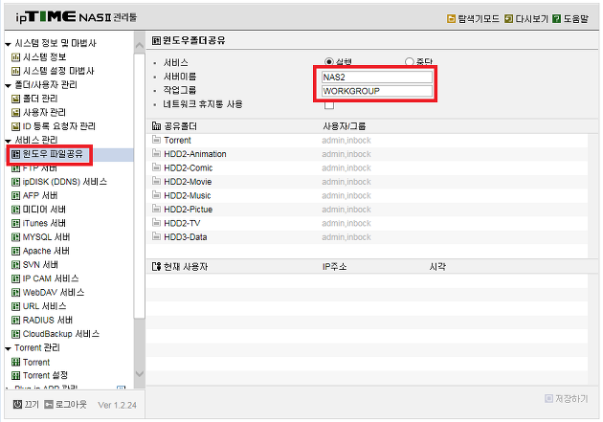
Task: Click the 시각 column header
Action: pos(437,266)
